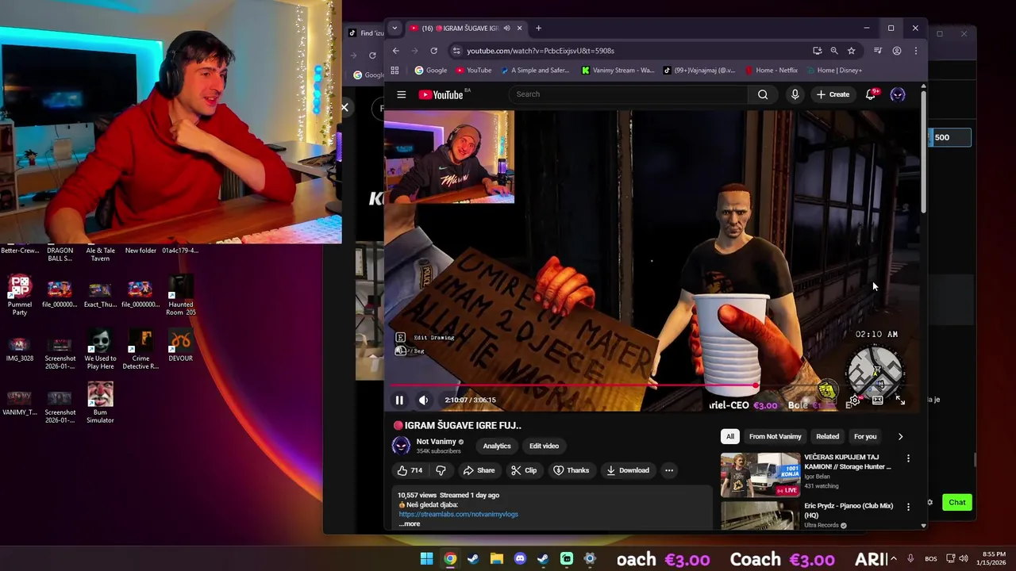This screenshot has width=1016, height=571.
Task: Bookmark this page with star
Action: tap(851, 51)
